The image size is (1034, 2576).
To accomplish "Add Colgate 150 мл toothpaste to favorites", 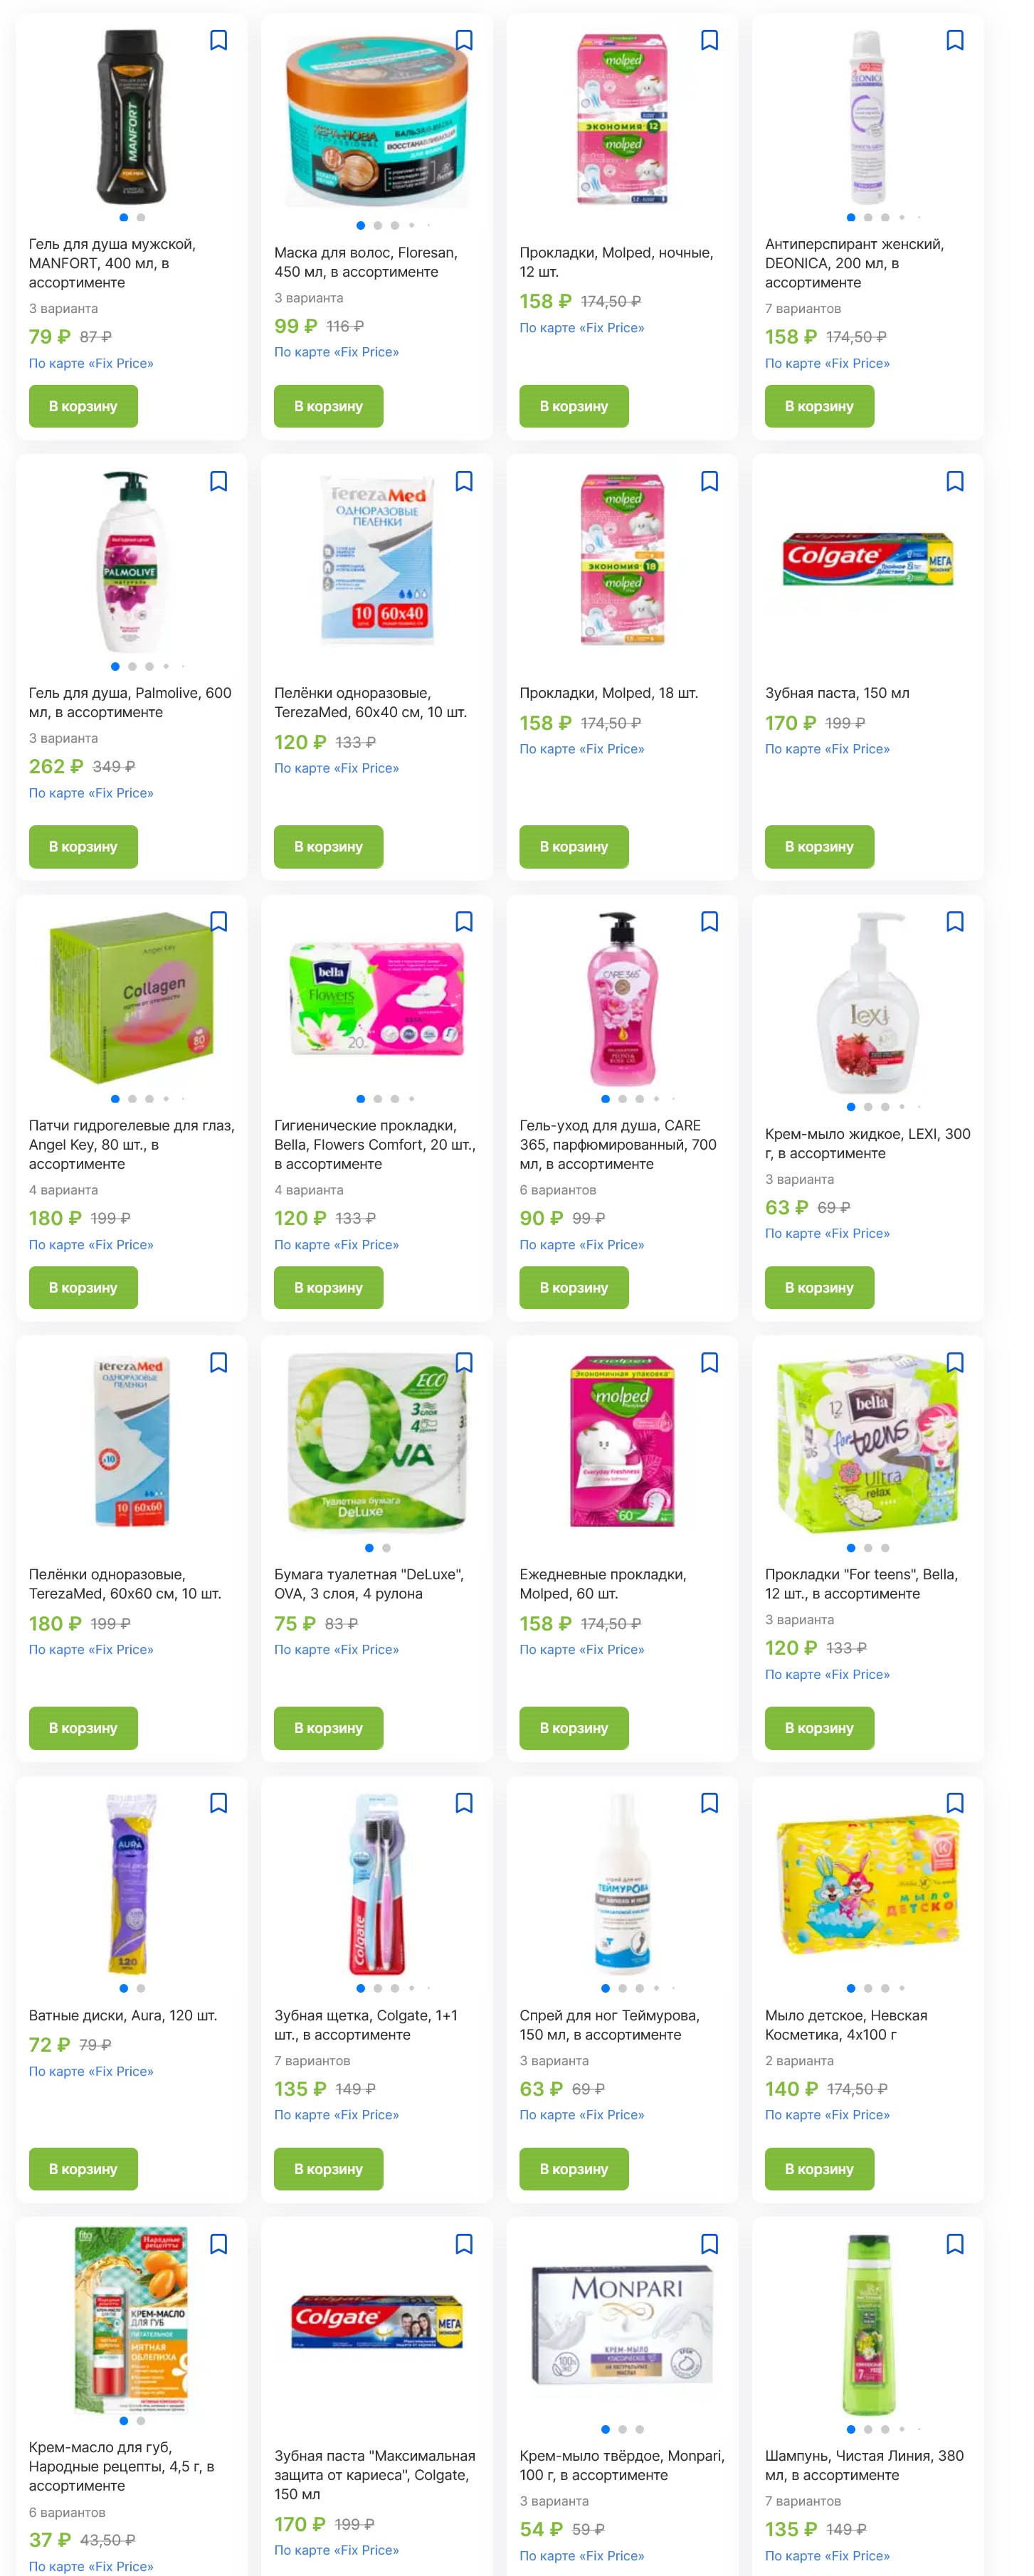I will [x=955, y=481].
